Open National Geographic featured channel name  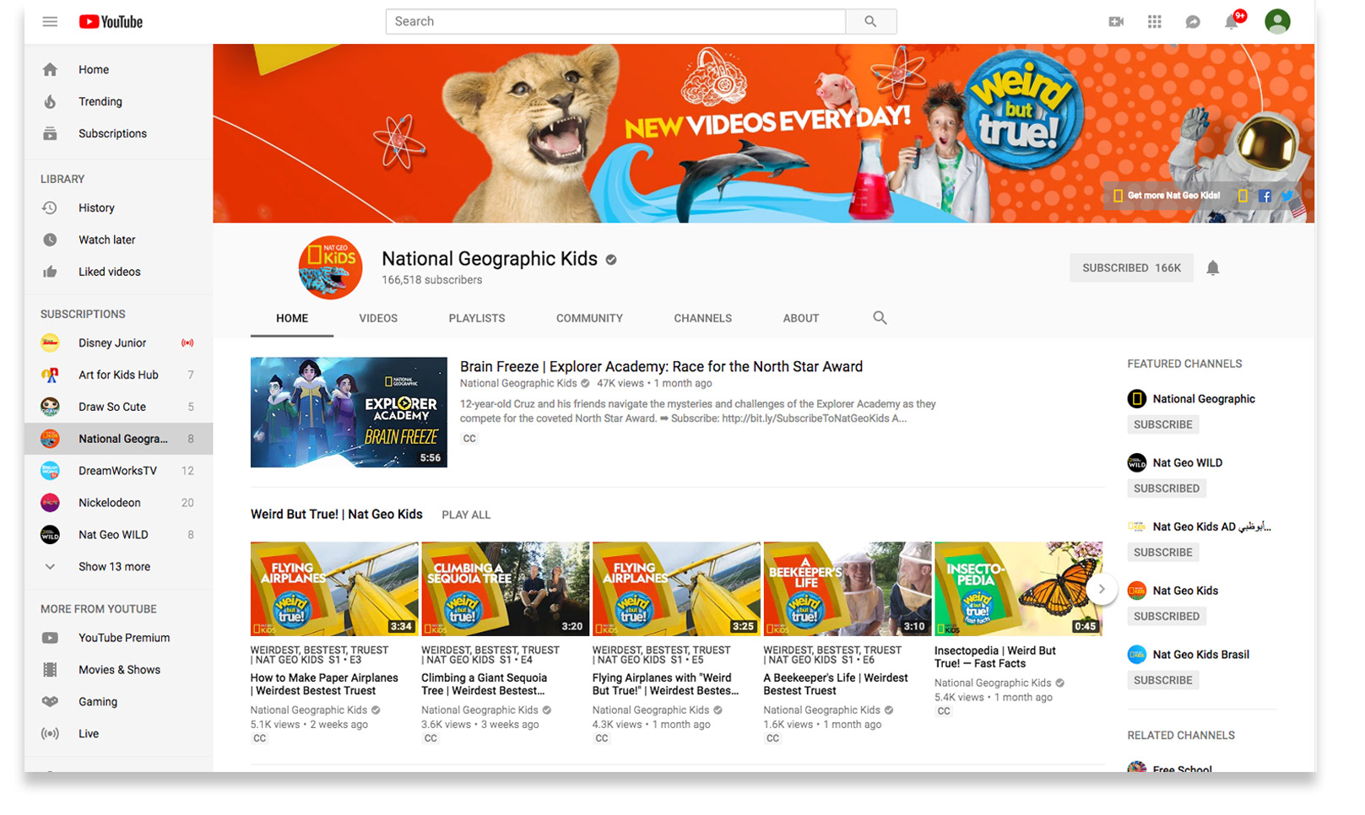[x=1204, y=399]
